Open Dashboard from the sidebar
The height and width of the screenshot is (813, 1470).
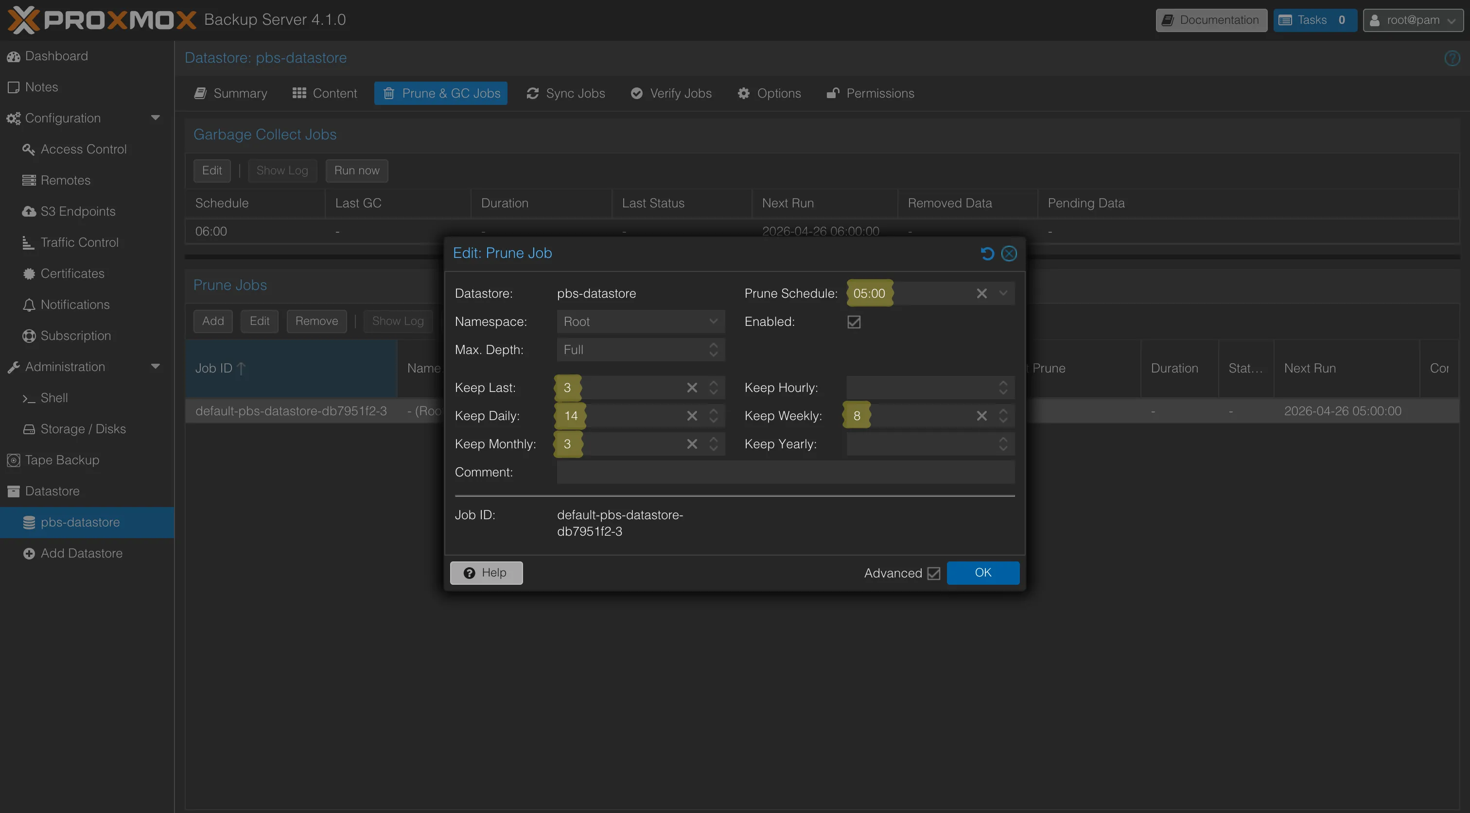pyautogui.click(x=87, y=56)
